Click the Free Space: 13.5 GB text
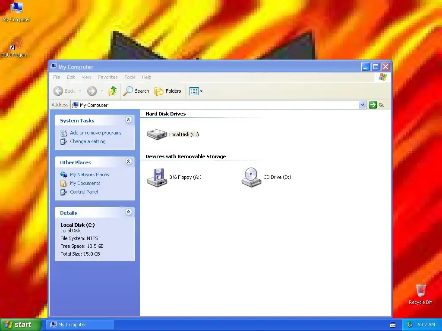The height and width of the screenshot is (331, 442). [82, 246]
